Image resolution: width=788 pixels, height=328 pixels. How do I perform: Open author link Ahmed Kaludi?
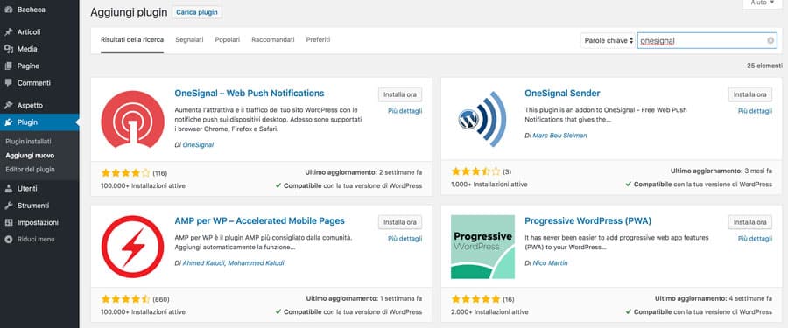coord(204,263)
